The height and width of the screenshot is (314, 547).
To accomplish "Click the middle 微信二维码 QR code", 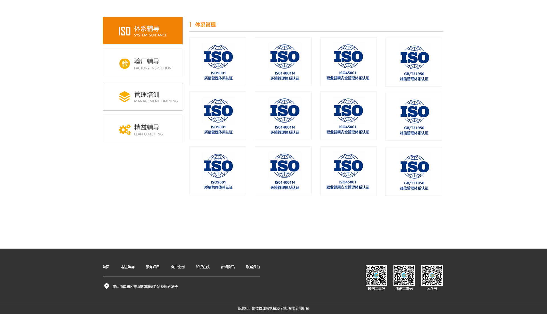I will [x=404, y=275].
